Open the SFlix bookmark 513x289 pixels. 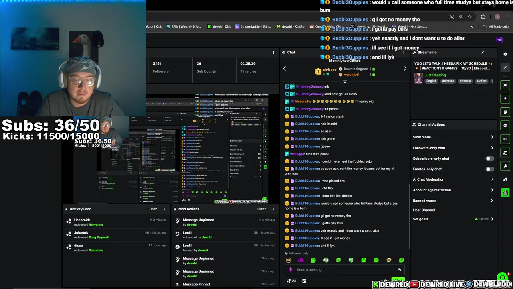click(183, 27)
